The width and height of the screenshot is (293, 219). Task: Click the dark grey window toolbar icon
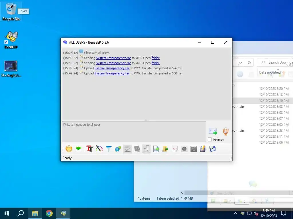[194, 149]
